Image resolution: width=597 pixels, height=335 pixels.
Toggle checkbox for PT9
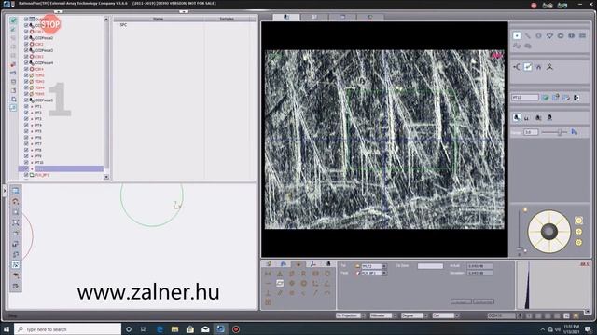(x=26, y=156)
